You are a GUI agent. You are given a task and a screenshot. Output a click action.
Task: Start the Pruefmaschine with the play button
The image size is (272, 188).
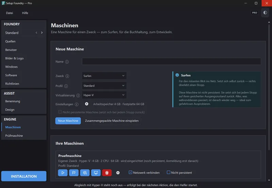[x=63, y=173]
